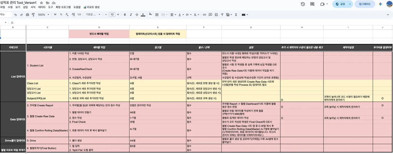
Task: Select the paint format roller
Action: click(33, 15)
